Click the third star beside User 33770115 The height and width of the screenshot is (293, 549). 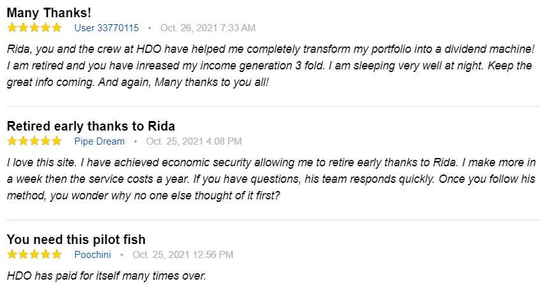point(34,27)
